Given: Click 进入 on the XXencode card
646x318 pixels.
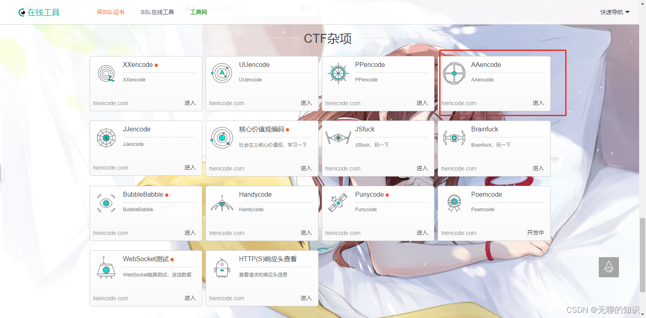Looking at the screenshot, I should [x=190, y=103].
